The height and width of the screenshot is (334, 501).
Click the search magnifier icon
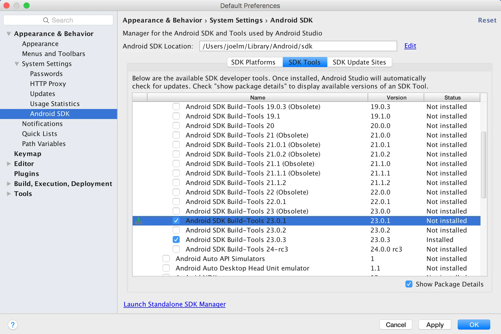pyautogui.click(x=46, y=20)
